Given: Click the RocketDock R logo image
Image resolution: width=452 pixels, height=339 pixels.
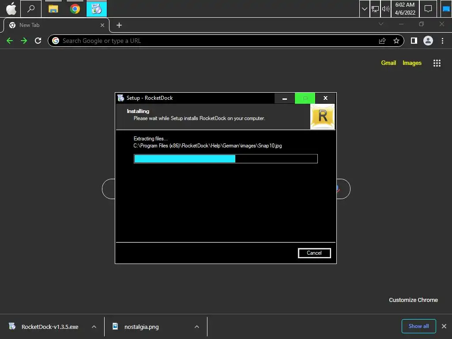Looking at the screenshot, I should 323,117.
